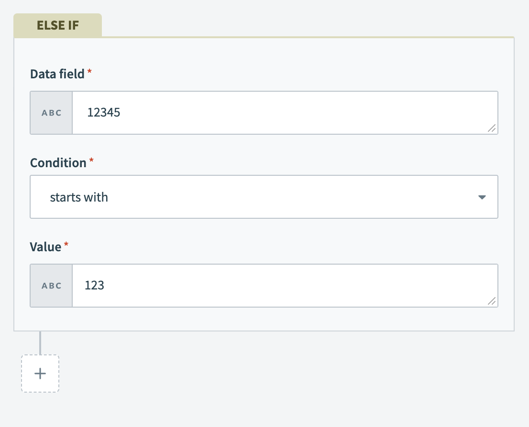Click the add-step button below the condition block
Screen dimensions: 529x427
coord(40,374)
